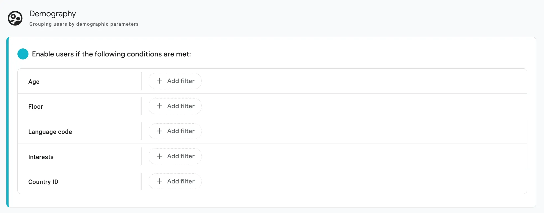
Task: Select the Country ID row label
Action: pyautogui.click(x=43, y=182)
